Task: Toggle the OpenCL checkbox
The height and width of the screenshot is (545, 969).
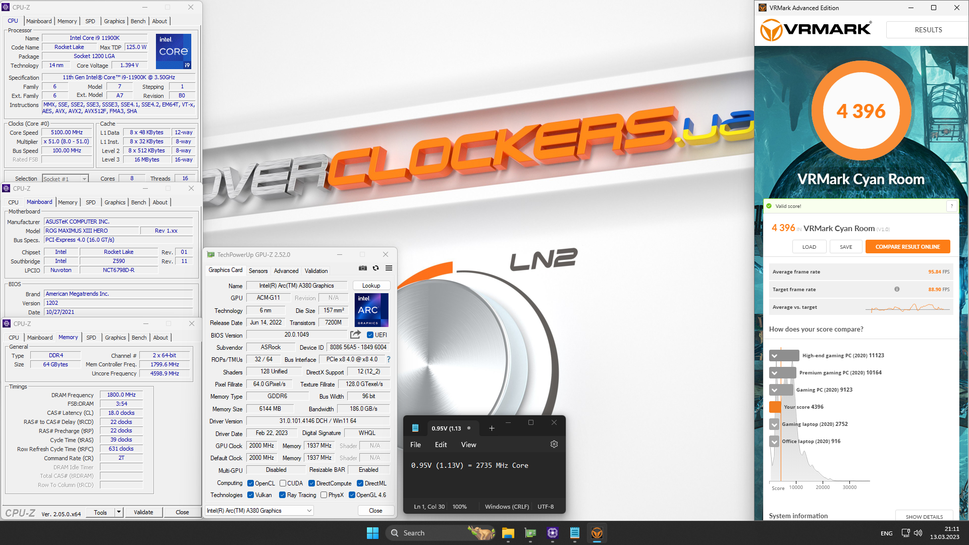Action: (x=250, y=483)
